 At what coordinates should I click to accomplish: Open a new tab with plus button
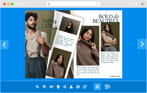[x=142, y=4]
